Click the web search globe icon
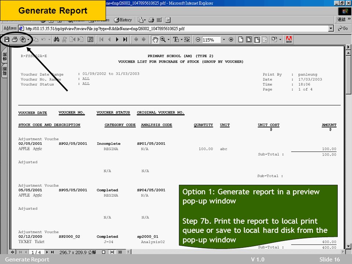352x264 pixels. (23, 40)
